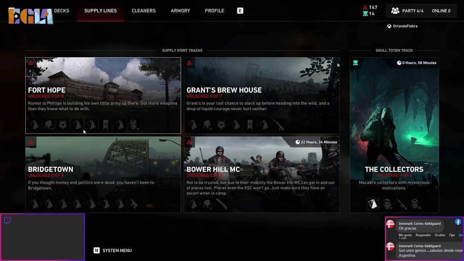
Task: Click the unlocked card reward in The Collectors
Action: 373,204
